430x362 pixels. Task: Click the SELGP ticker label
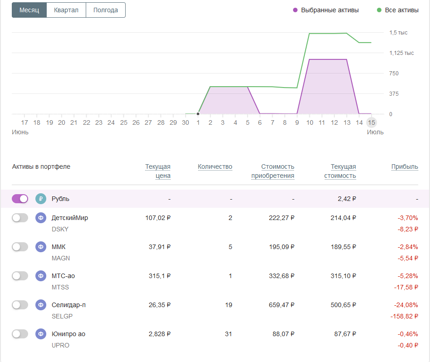click(x=62, y=317)
